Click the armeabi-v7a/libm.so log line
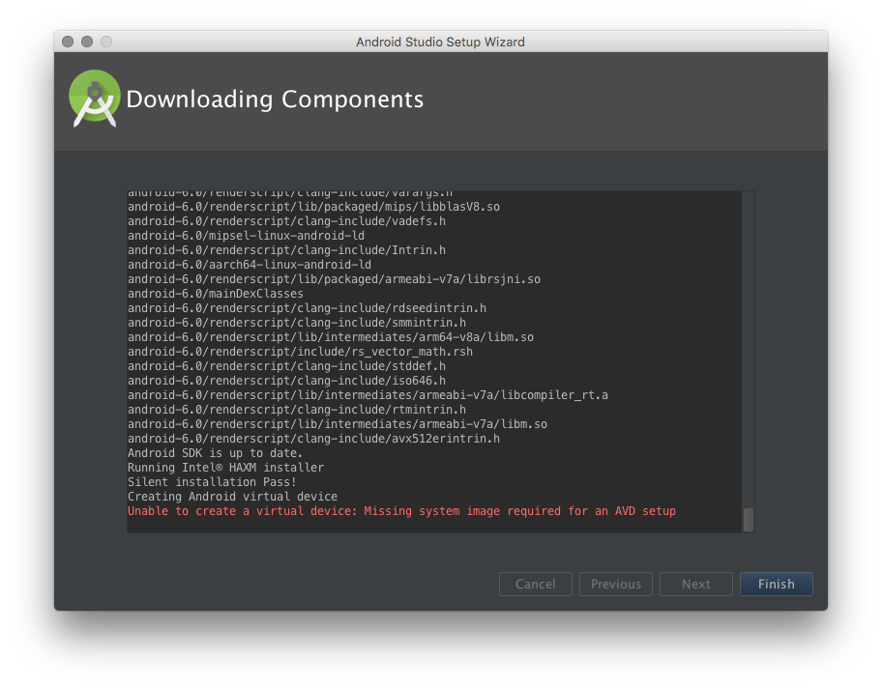 pyautogui.click(x=337, y=424)
